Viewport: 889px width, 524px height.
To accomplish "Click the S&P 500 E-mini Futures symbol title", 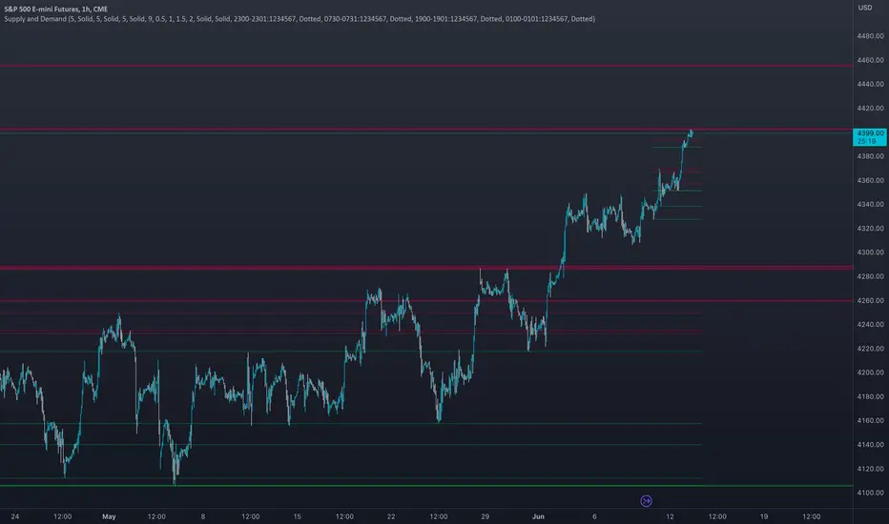I will tap(55, 10).
